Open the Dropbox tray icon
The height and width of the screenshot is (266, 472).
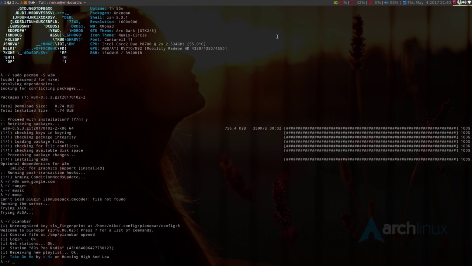click(x=460, y=3)
